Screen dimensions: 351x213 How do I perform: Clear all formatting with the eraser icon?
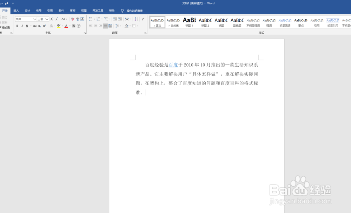73,19
